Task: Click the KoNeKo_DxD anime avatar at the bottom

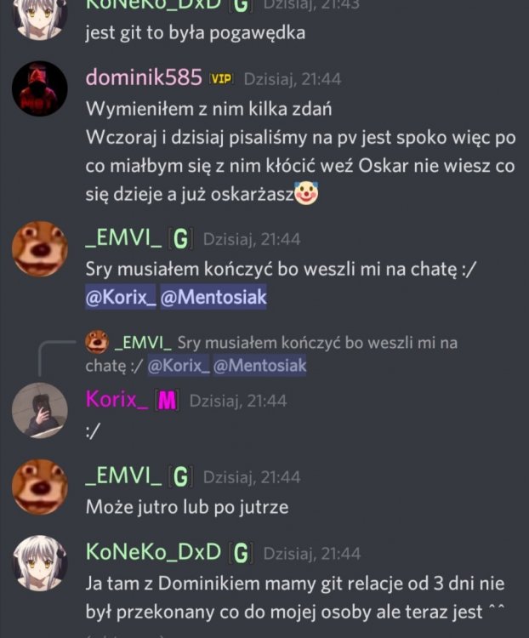Action: point(39,563)
